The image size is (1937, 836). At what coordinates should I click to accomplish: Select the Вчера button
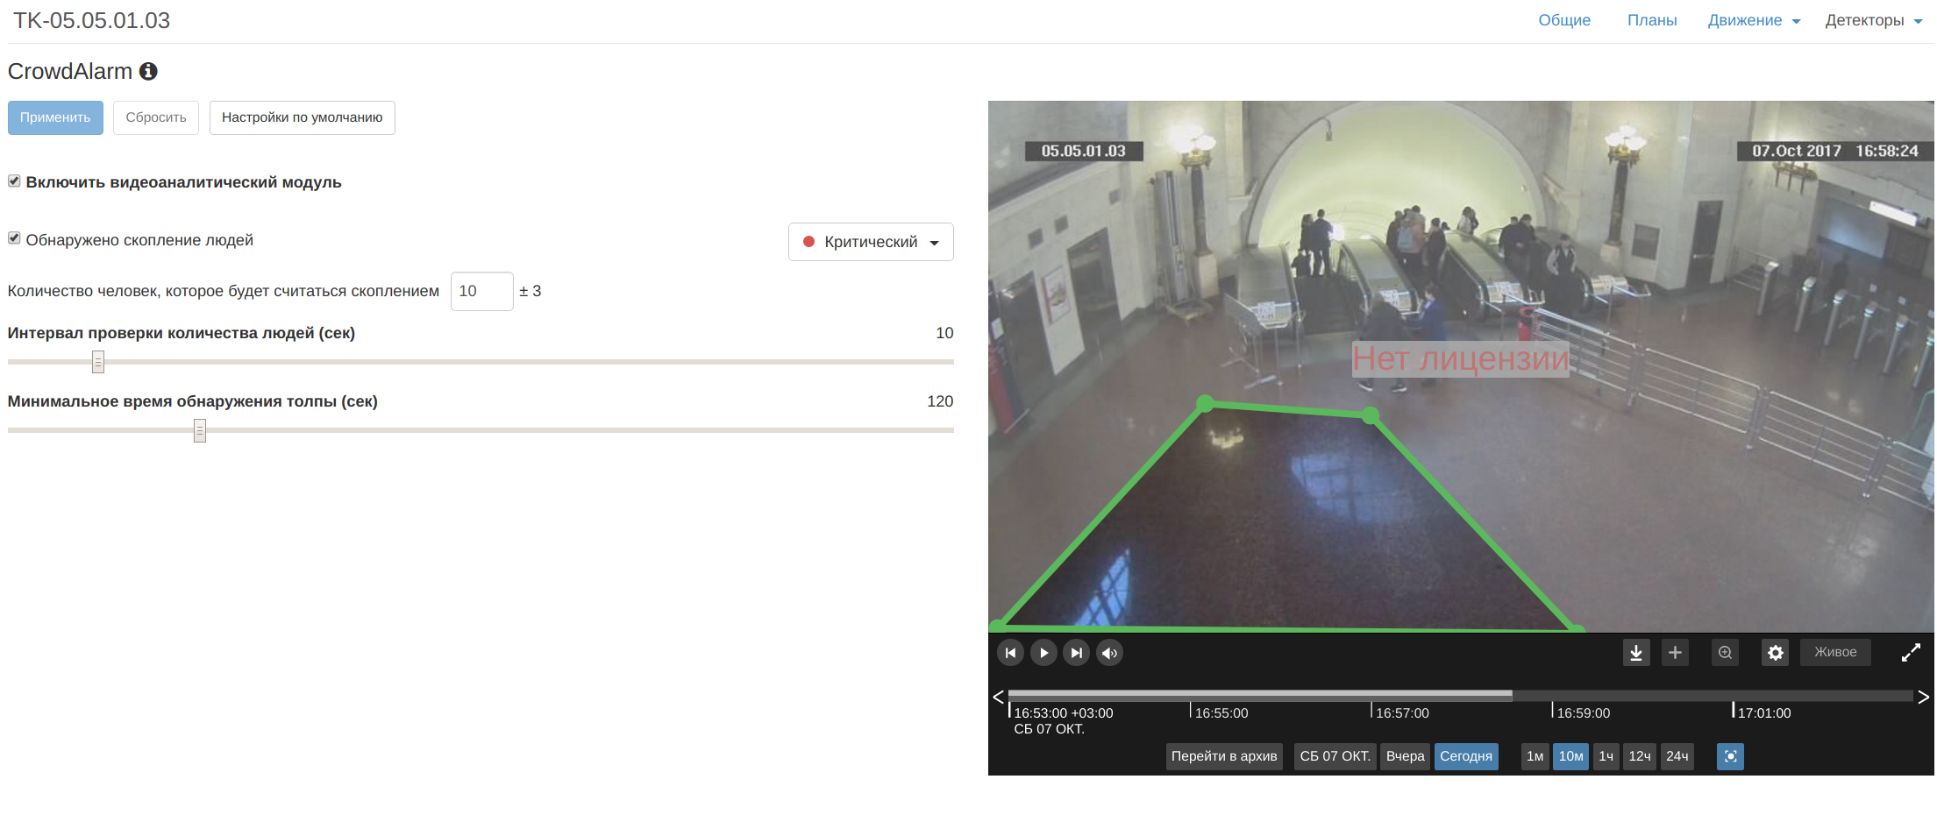[x=1405, y=756]
